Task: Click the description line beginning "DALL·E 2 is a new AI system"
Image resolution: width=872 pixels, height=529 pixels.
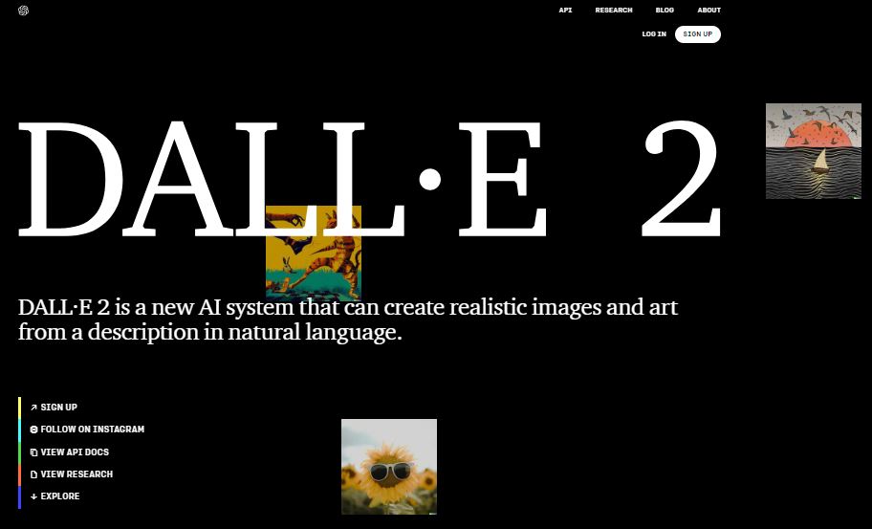Action: [x=348, y=307]
